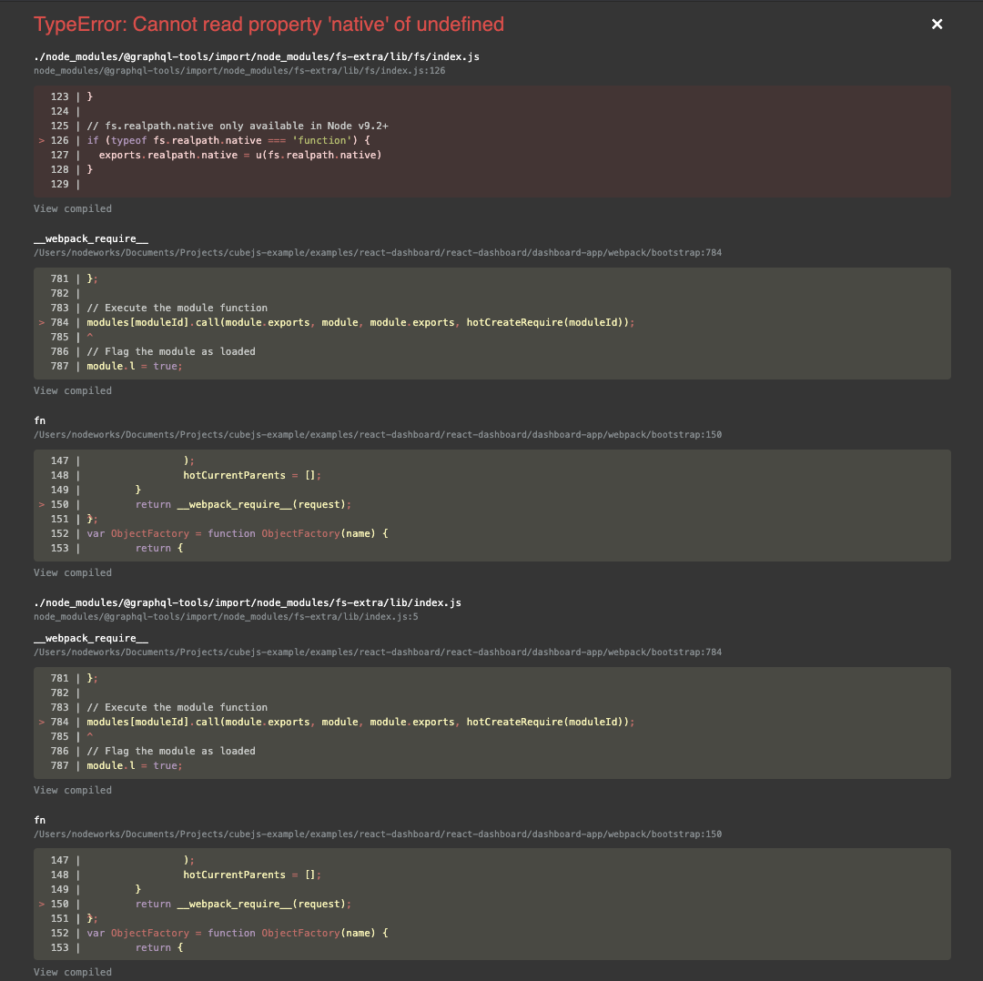Click heading ./node_modules/@graphql-tools/import fs-extra/lib/index.js

click(248, 602)
